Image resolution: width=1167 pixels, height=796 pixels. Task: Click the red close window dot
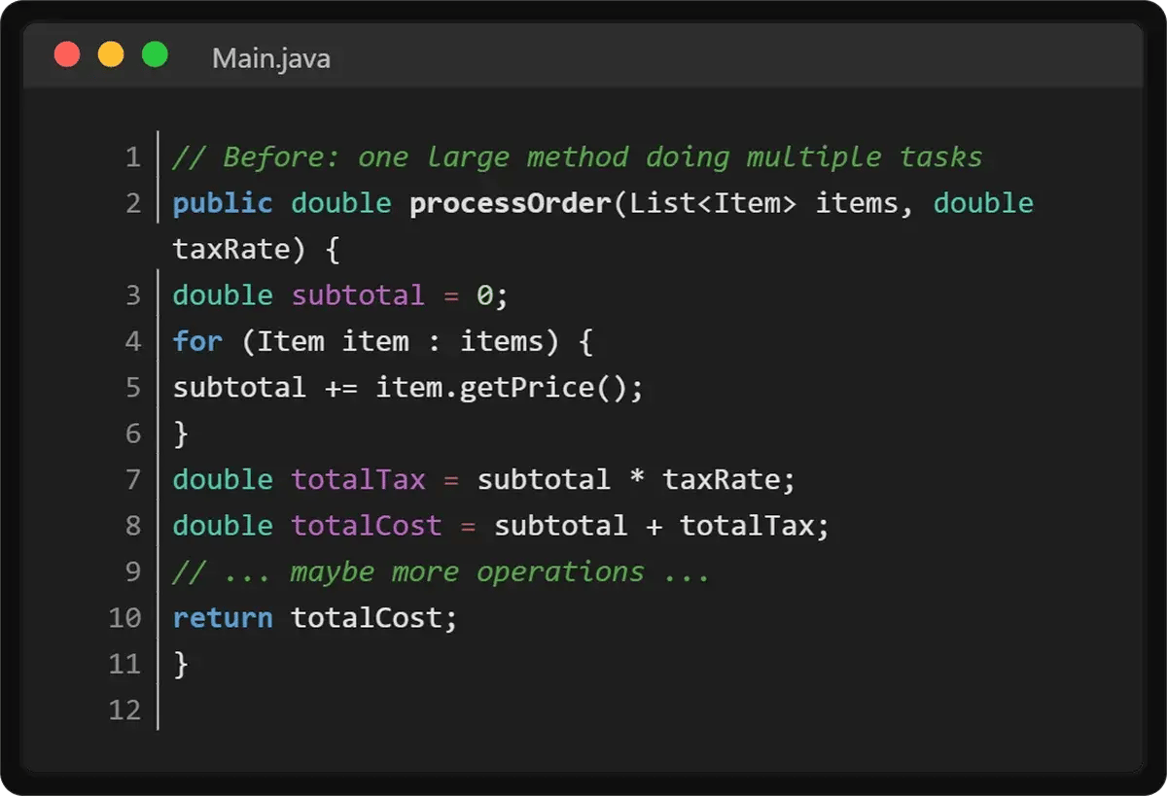(x=67, y=54)
